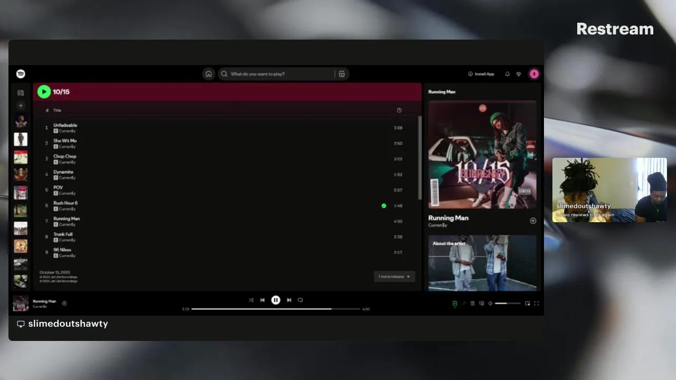
Task: Pause playback with the center button
Action: pyautogui.click(x=276, y=300)
